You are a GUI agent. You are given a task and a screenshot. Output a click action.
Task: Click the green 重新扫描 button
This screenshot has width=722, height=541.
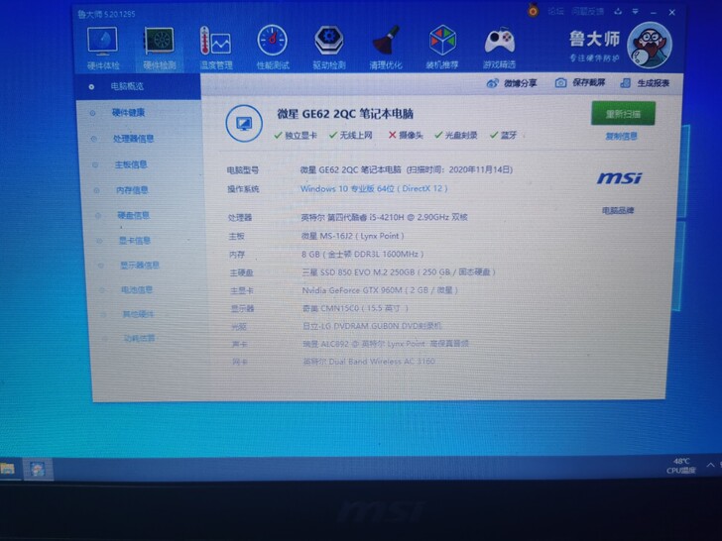tap(623, 113)
